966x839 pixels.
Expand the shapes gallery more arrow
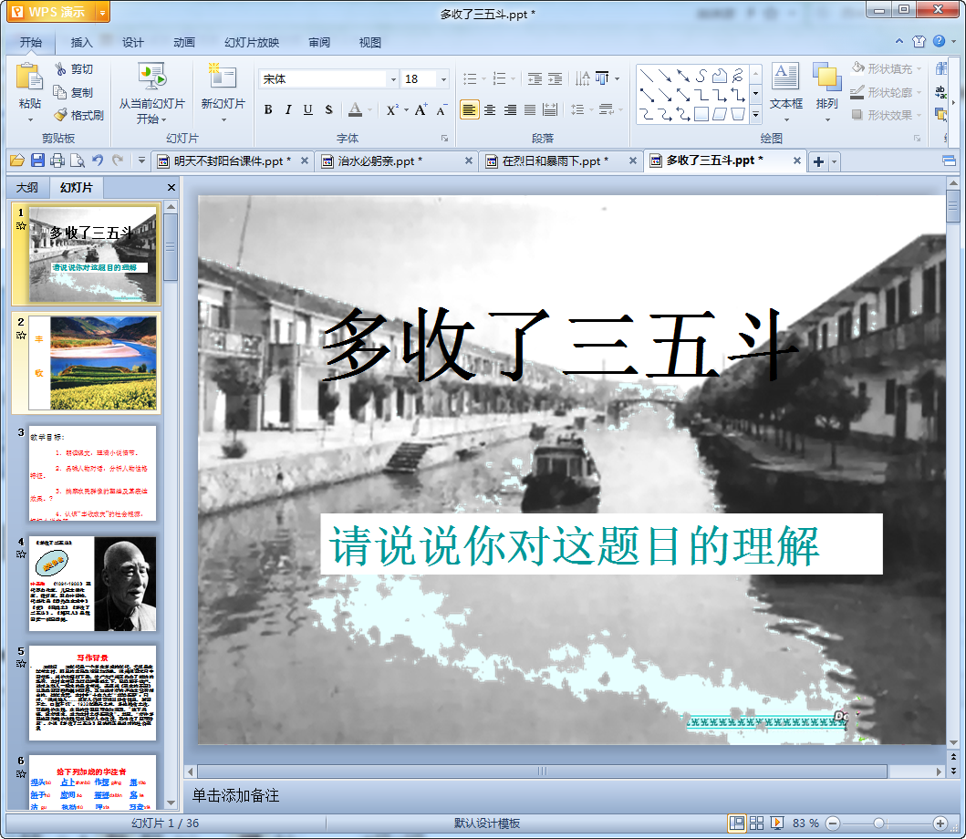[755, 115]
